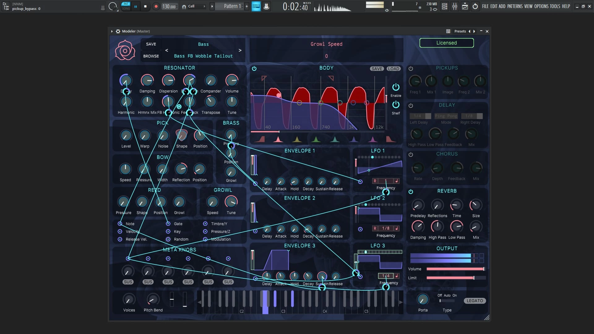Image resolution: width=594 pixels, height=334 pixels.
Task: Click the Modeler rose logo icon
Action: (x=125, y=50)
